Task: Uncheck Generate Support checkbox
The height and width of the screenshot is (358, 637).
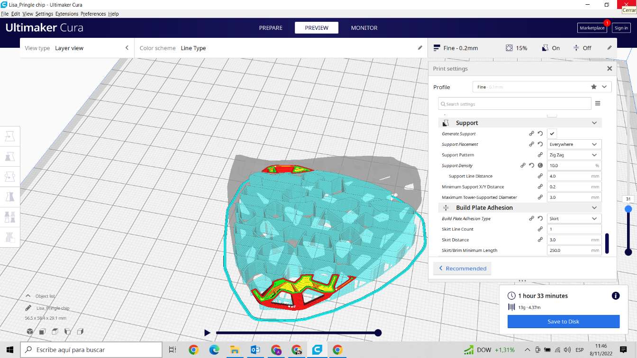Action: (552, 134)
